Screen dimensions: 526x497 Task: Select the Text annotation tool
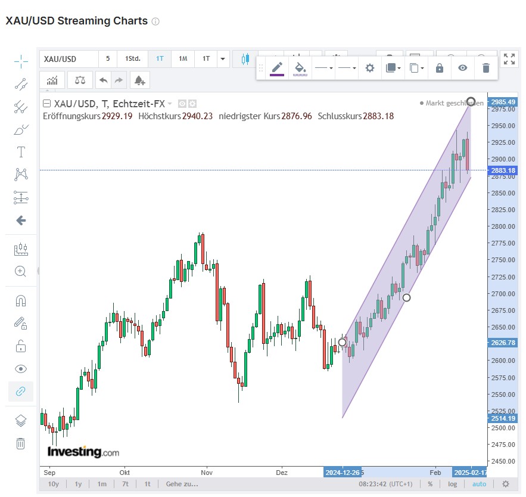tap(21, 152)
